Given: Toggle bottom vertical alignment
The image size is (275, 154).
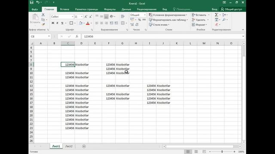Looking at the screenshot, I should [106, 16].
